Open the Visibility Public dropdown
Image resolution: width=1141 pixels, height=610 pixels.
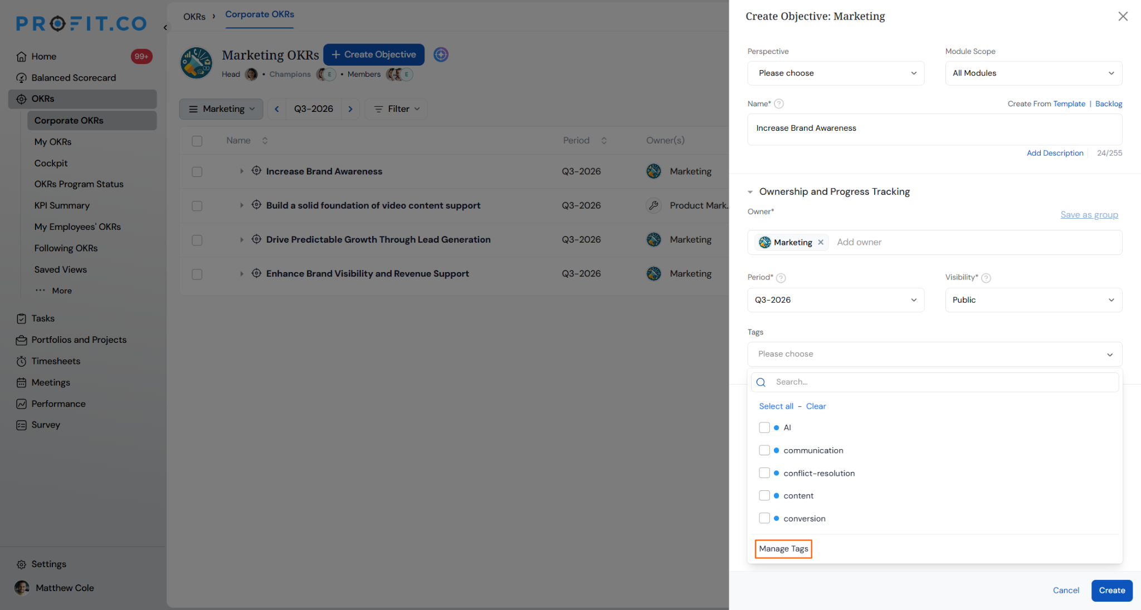coord(1033,300)
